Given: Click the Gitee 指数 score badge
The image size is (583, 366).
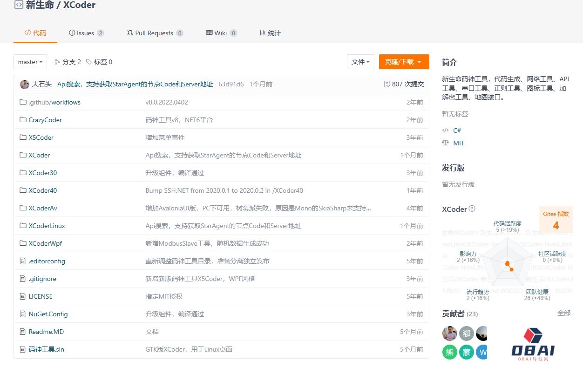Looking at the screenshot, I should (556, 220).
